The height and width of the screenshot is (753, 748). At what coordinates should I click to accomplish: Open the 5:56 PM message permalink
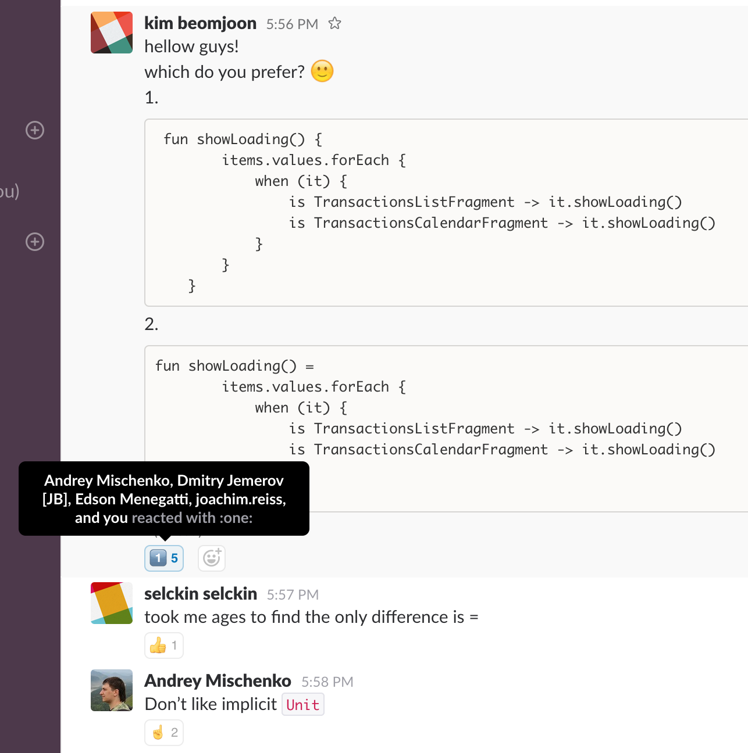[x=292, y=24]
